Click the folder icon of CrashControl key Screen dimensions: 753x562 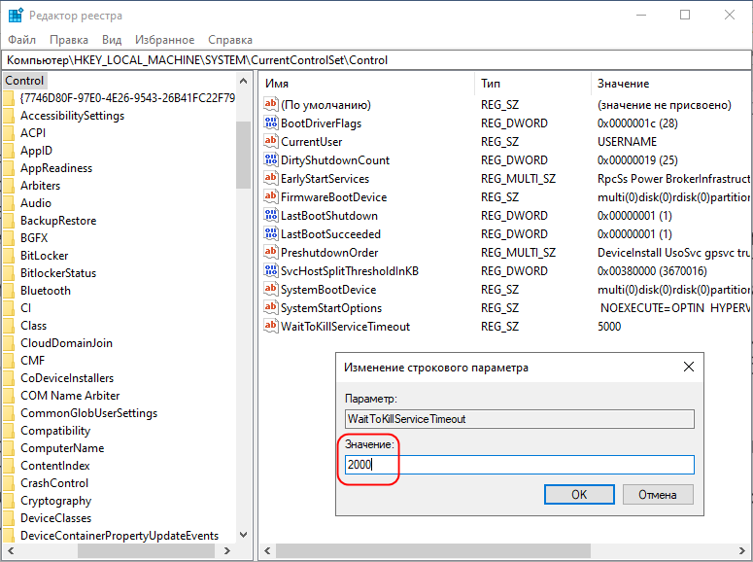tap(9, 483)
